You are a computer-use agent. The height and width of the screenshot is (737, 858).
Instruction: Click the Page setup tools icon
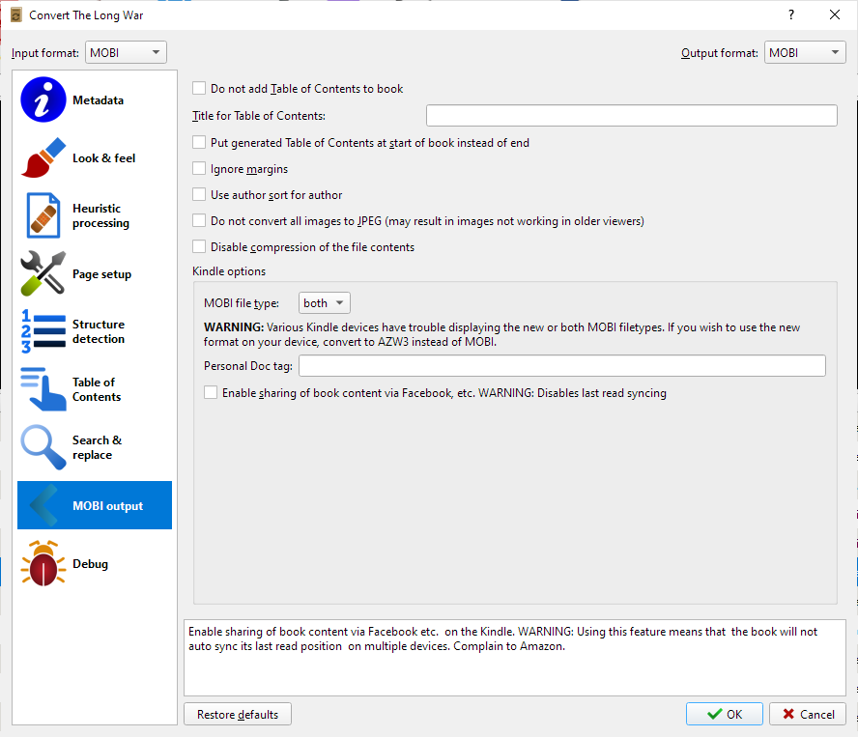point(43,273)
